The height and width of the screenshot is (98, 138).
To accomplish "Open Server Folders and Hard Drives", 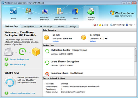I will tap(60, 11).
